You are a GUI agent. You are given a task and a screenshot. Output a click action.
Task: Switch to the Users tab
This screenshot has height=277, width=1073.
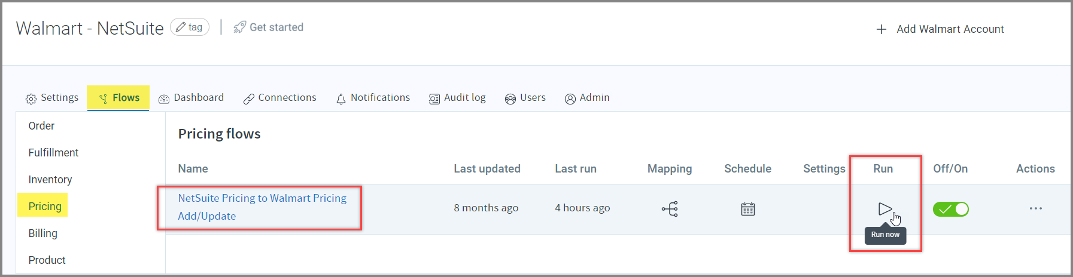pos(525,98)
